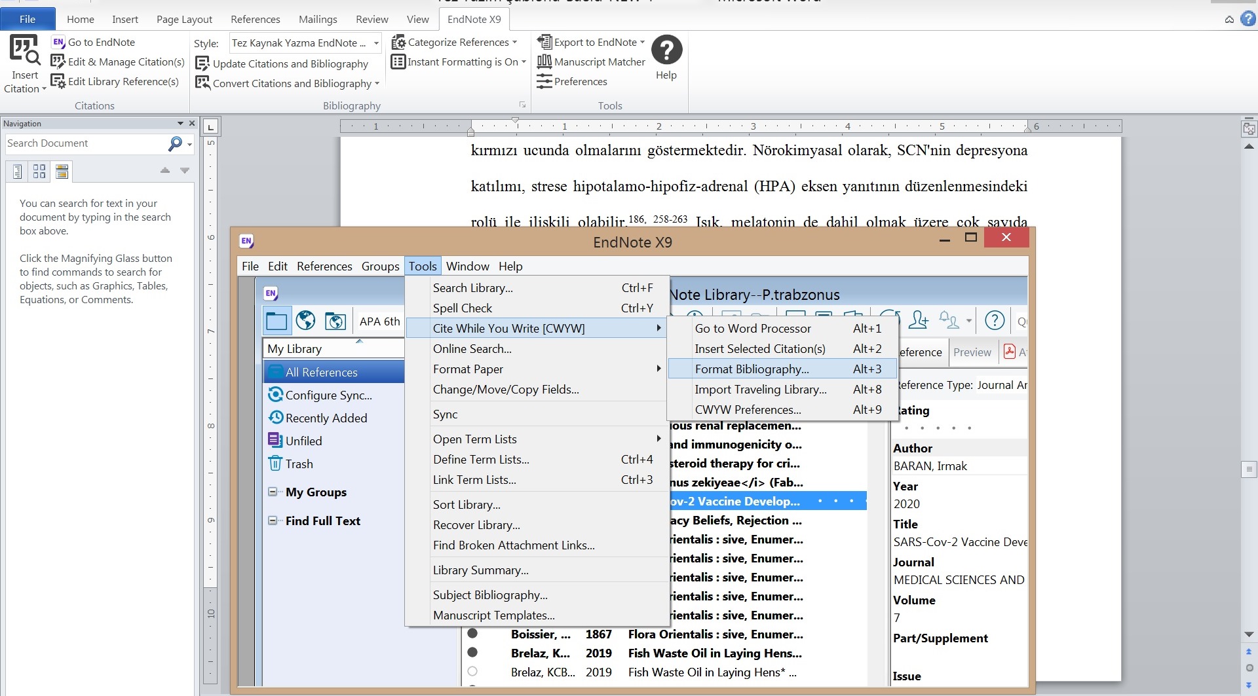Collapse the Find Full Text section
This screenshot has height=696, width=1258.
click(x=272, y=521)
